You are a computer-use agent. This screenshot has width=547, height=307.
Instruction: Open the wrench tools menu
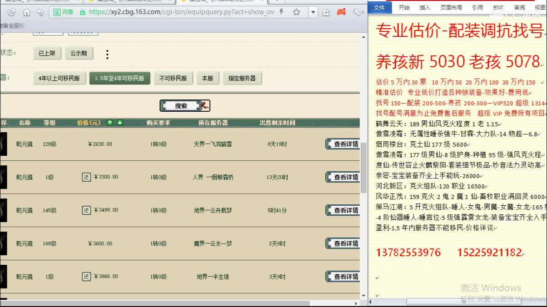[357, 12]
